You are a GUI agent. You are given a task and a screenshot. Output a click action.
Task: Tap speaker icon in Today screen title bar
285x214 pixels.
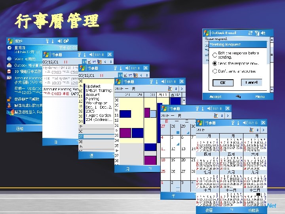click(x=60, y=41)
